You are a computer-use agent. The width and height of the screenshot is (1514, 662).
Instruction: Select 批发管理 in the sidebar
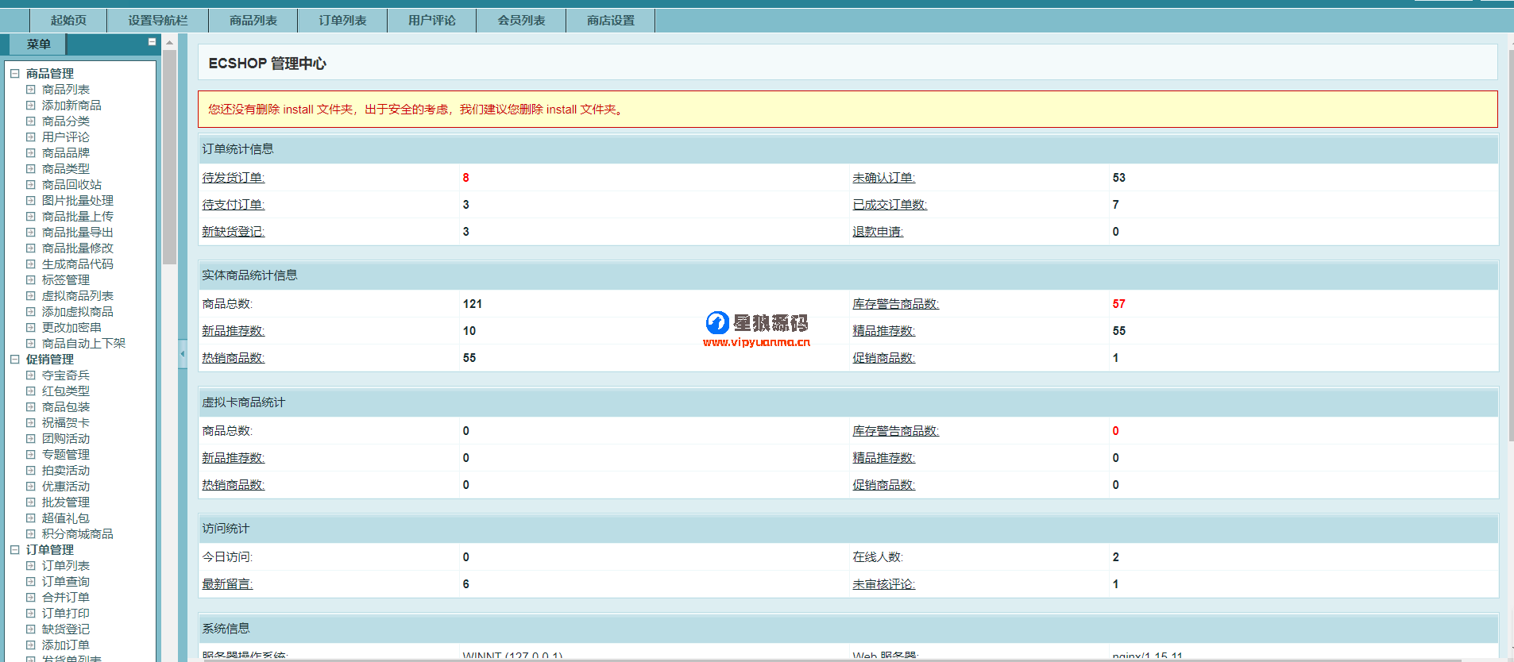pos(66,502)
